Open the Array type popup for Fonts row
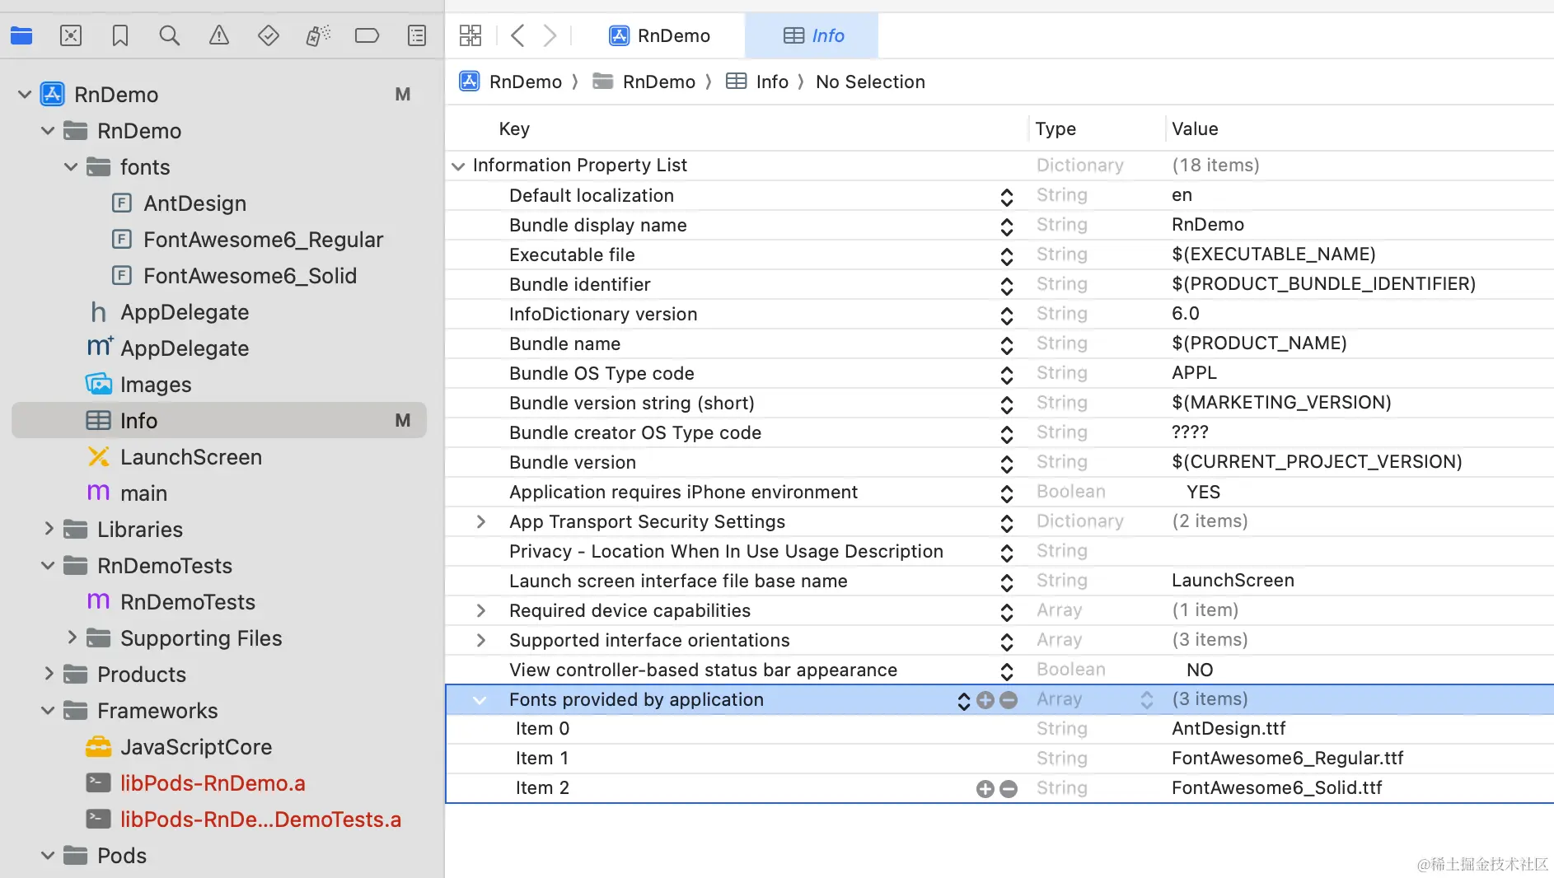This screenshot has width=1554, height=878. (x=1147, y=700)
